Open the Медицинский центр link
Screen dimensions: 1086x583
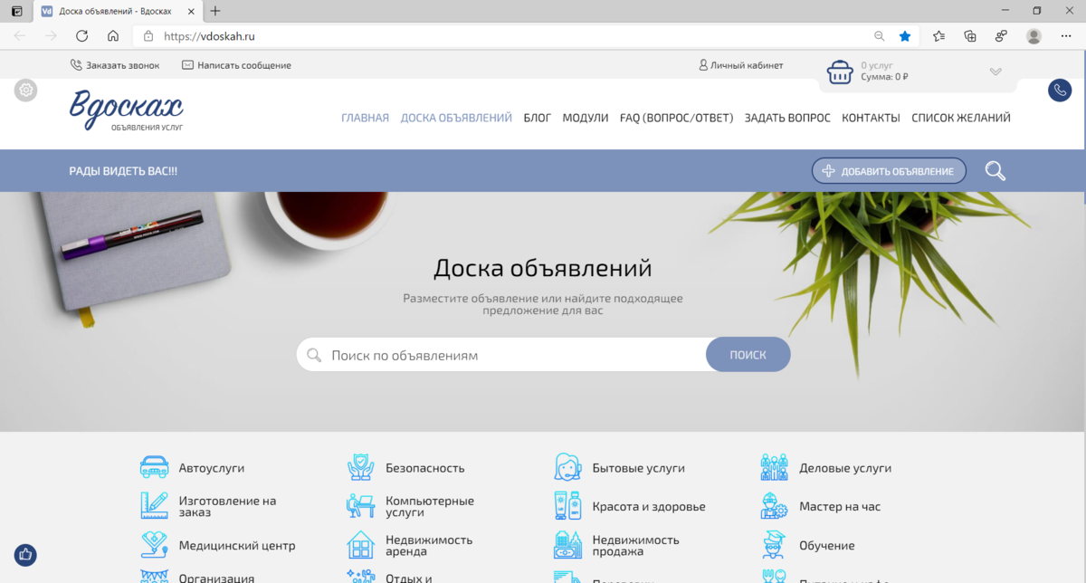237,546
